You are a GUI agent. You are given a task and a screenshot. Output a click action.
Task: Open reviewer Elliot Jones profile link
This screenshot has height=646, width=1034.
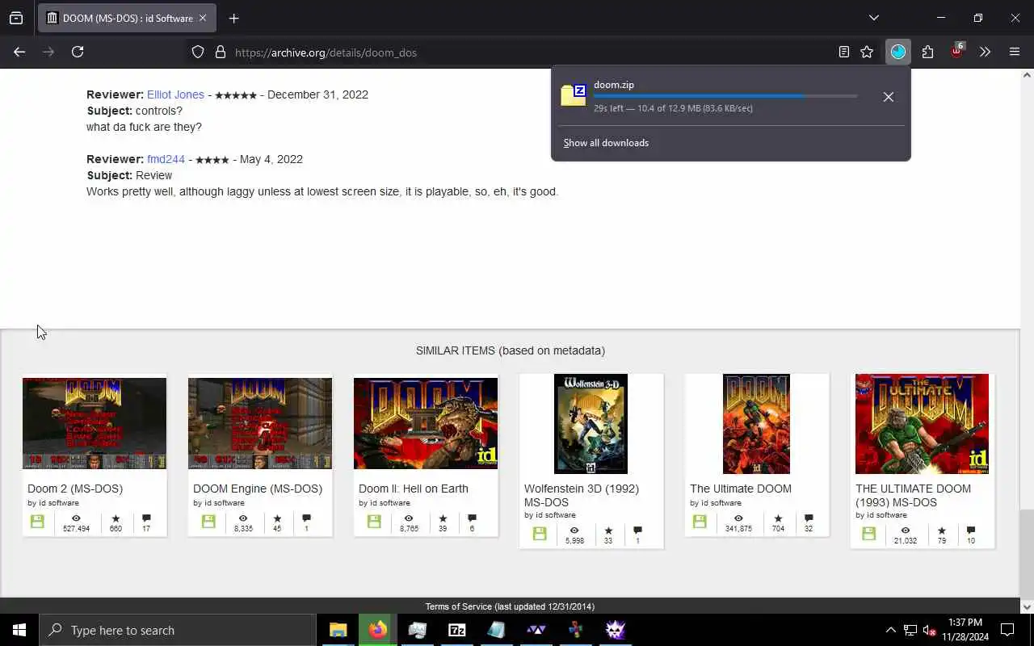[x=175, y=94]
